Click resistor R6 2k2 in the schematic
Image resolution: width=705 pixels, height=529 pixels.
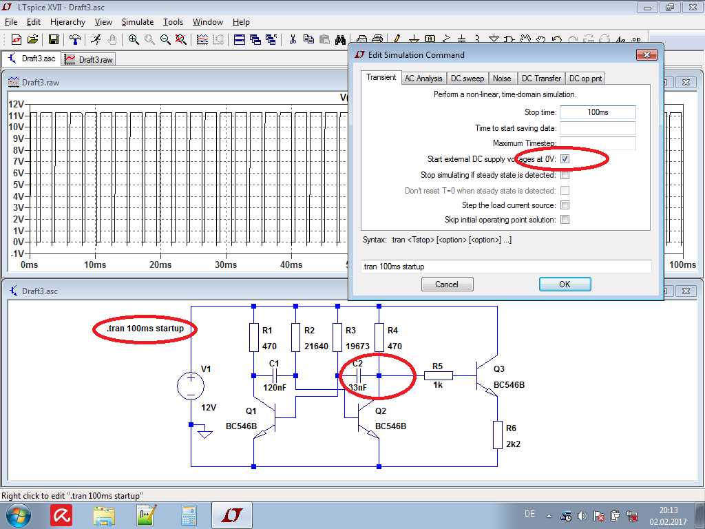point(497,435)
